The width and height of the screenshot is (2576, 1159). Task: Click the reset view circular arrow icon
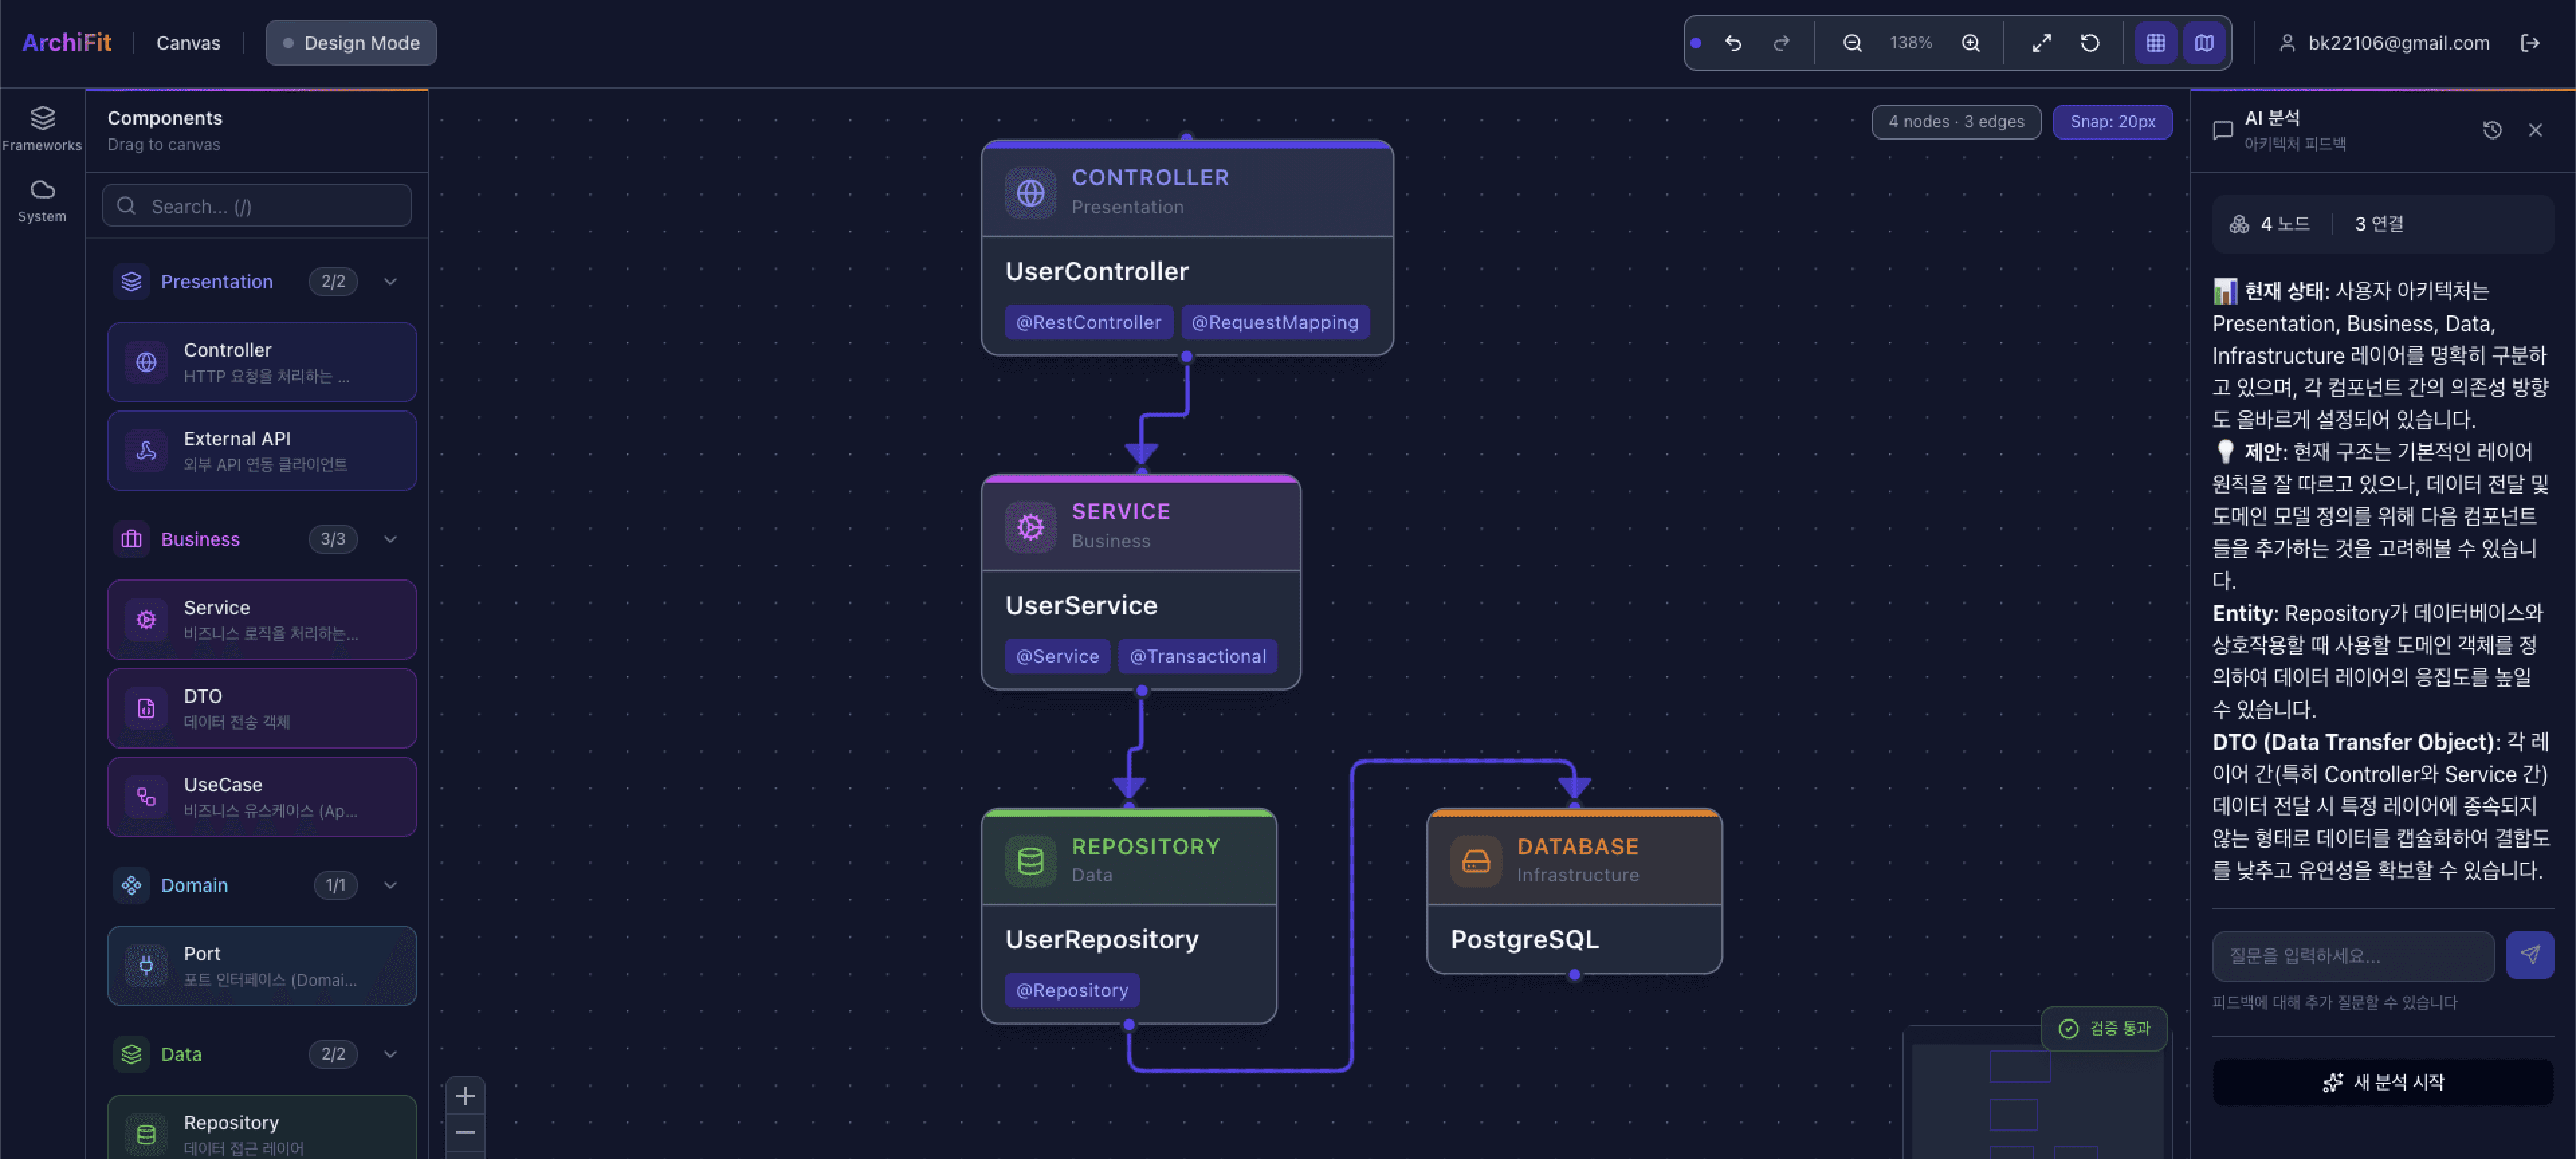(x=2089, y=43)
